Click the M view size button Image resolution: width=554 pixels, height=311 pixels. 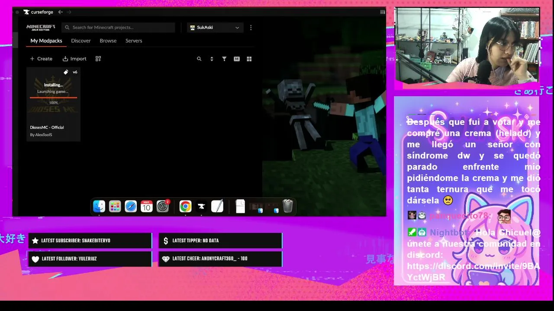pos(237,59)
